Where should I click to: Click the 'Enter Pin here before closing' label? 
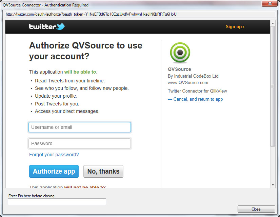32,196
